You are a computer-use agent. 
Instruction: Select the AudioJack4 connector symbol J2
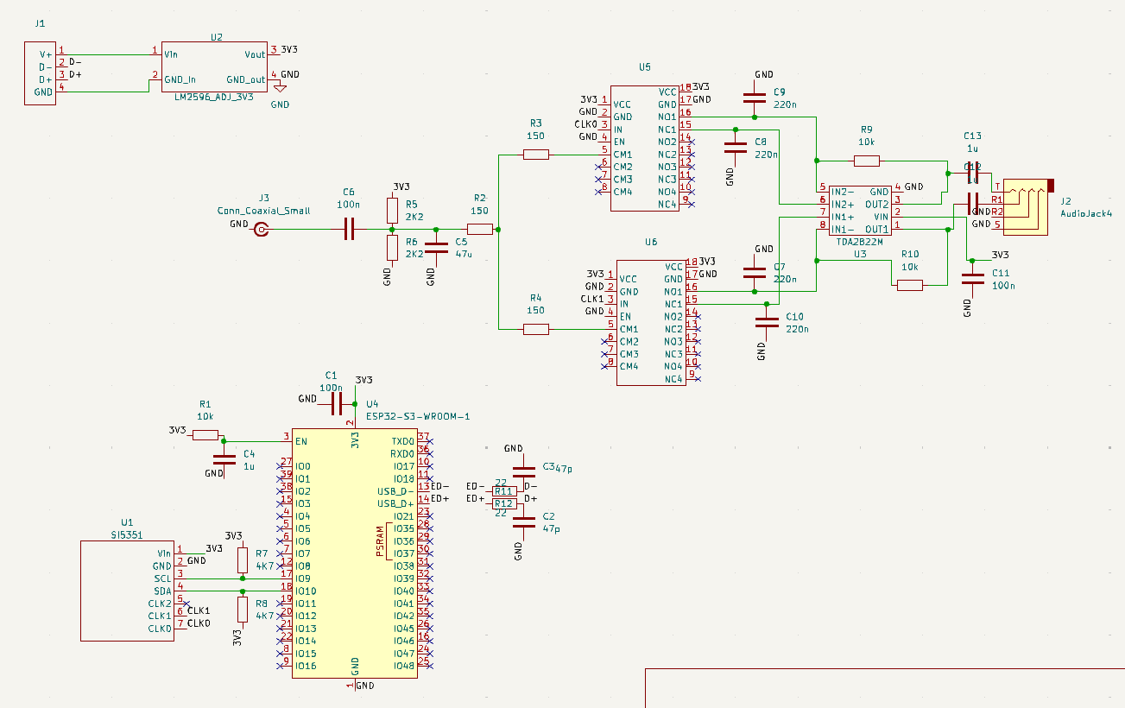(1027, 207)
